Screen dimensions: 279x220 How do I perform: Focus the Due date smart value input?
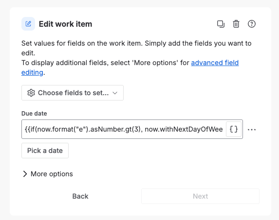click(124, 129)
